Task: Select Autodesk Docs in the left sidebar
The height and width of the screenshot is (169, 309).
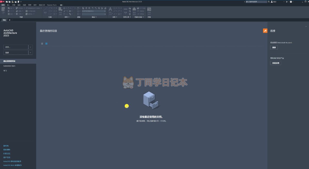Action: [x=9, y=66]
